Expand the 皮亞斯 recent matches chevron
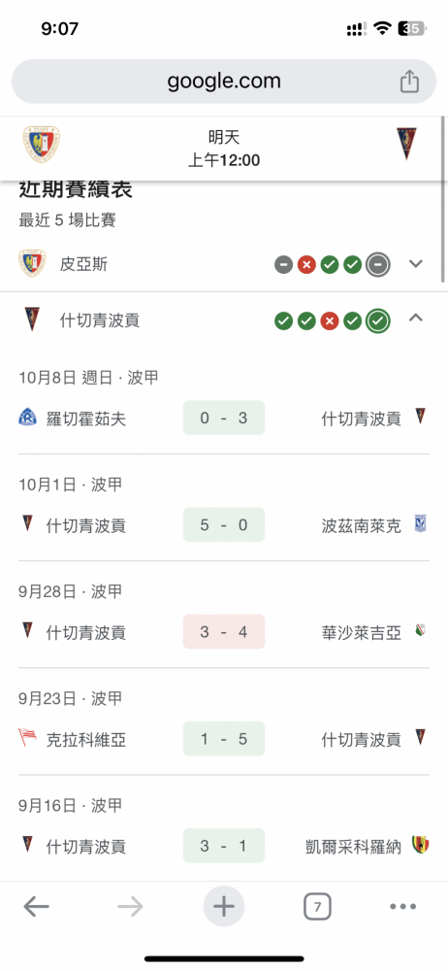 point(416,264)
